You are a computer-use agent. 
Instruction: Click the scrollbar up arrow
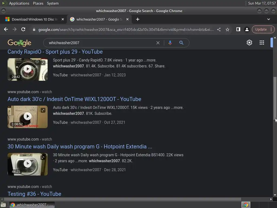pos(275,38)
